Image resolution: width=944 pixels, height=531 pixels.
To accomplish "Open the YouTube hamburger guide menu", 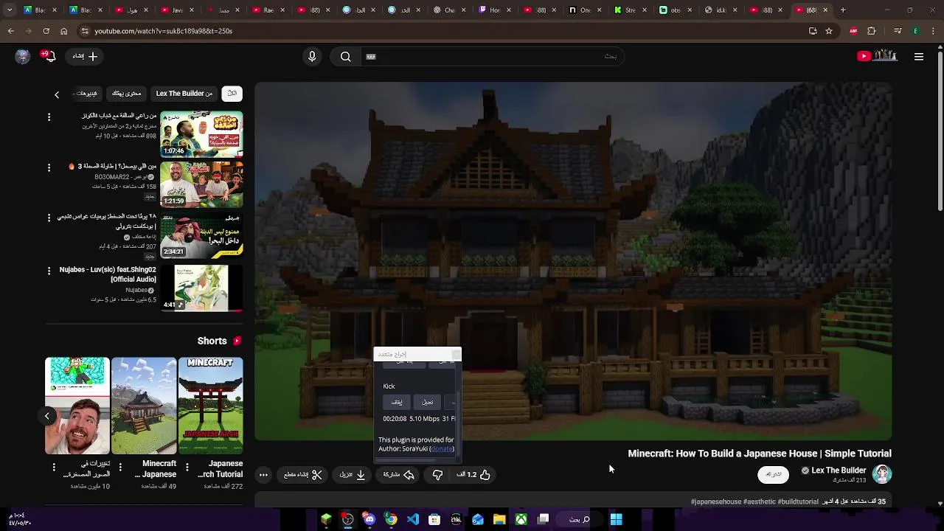I will tap(919, 57).
